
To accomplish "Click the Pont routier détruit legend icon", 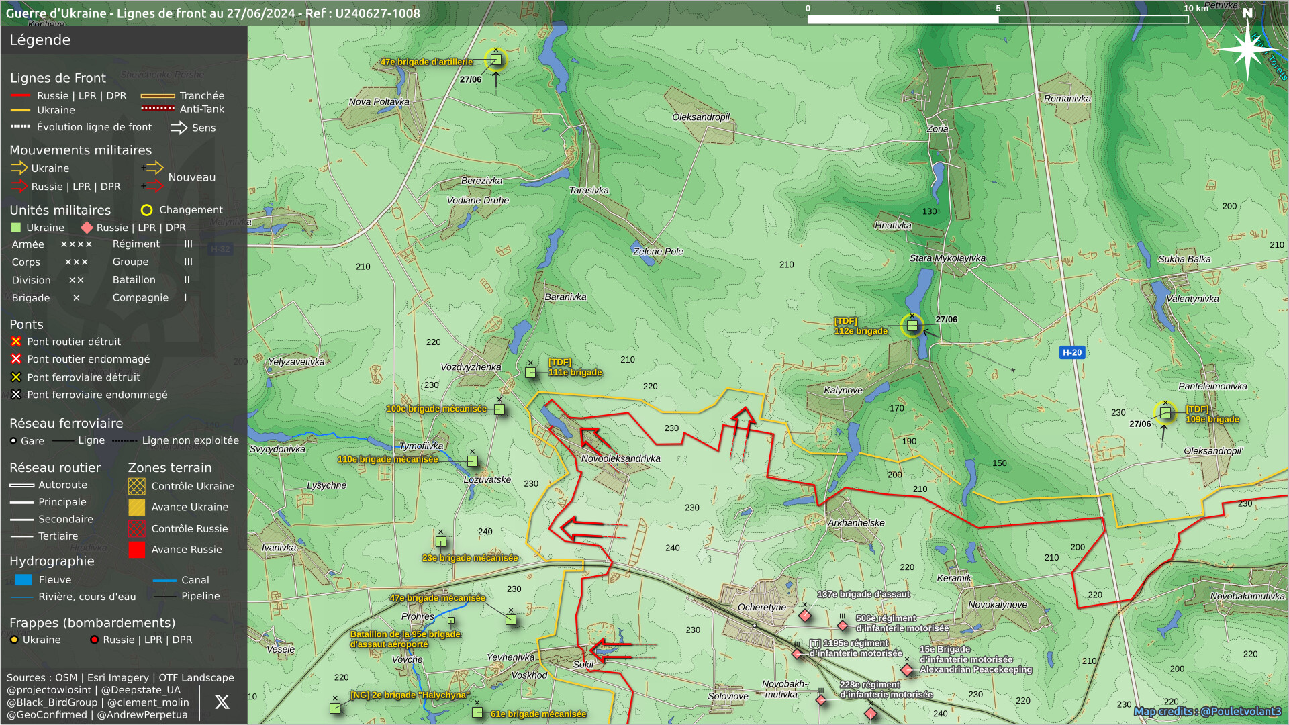I will point(16,342).
